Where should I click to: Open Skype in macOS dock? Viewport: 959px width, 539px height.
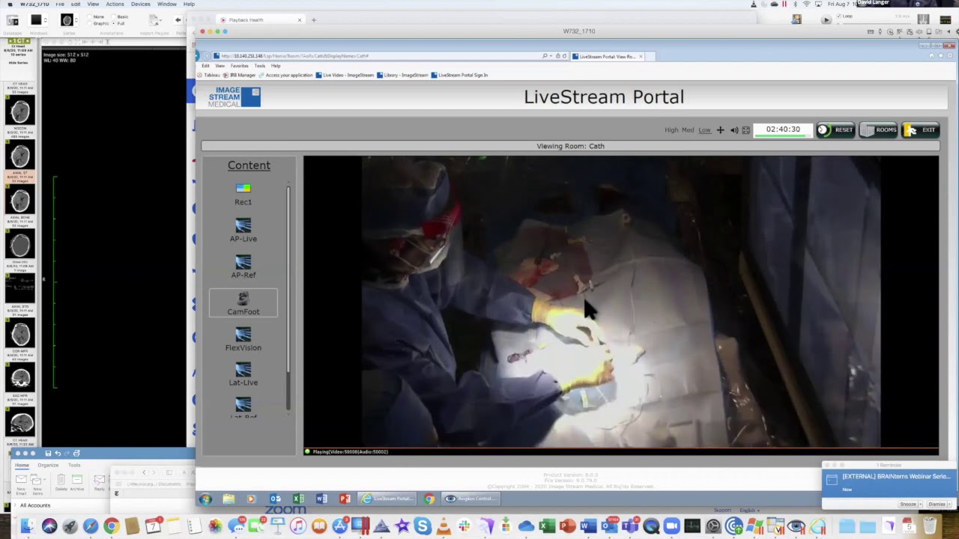tap(422, 526)
